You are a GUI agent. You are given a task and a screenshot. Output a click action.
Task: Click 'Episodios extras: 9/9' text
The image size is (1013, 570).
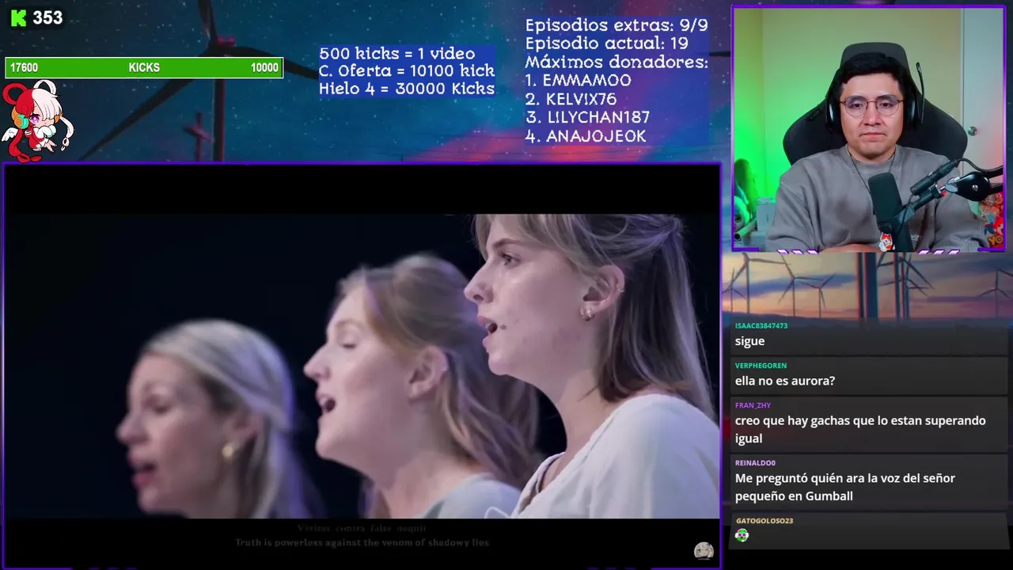pyautogui.click(x=617, y=25)
